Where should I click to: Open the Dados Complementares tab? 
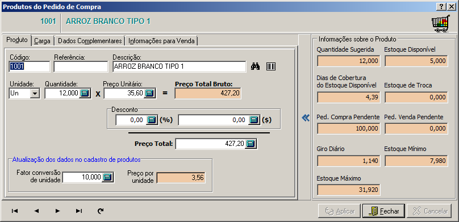tap(90, 41)
